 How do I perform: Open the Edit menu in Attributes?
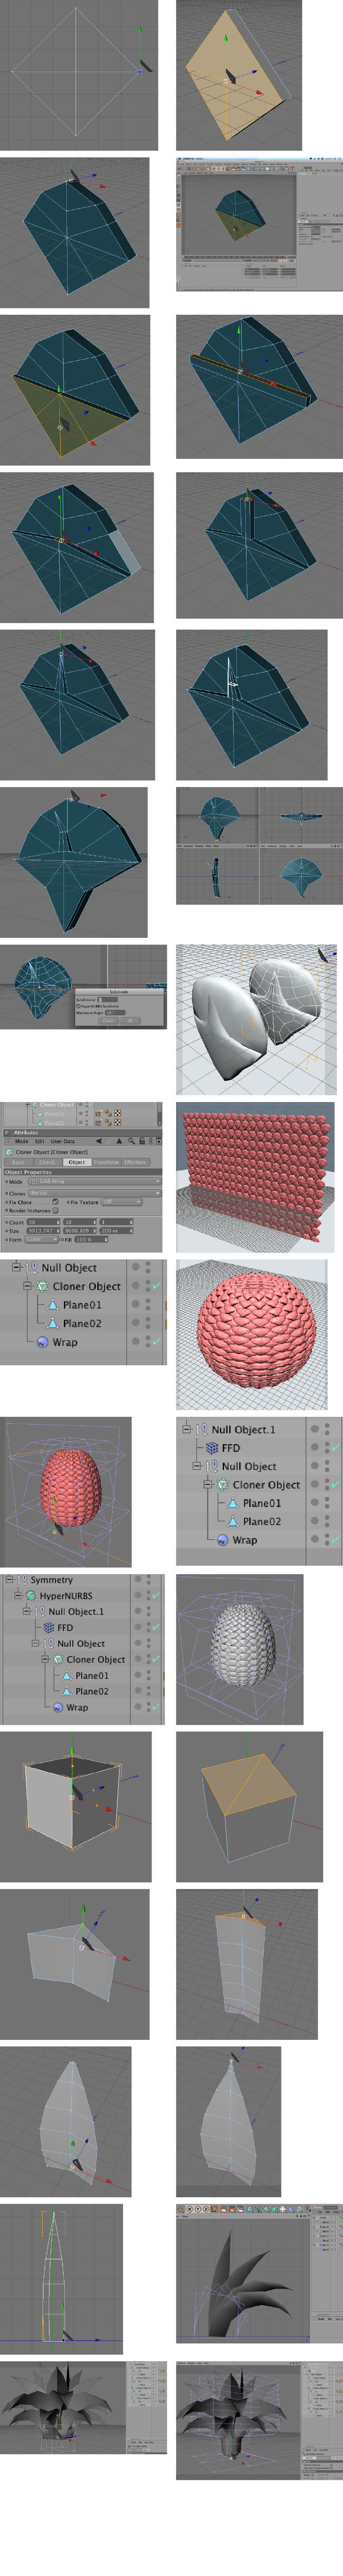click(40, 1141)
